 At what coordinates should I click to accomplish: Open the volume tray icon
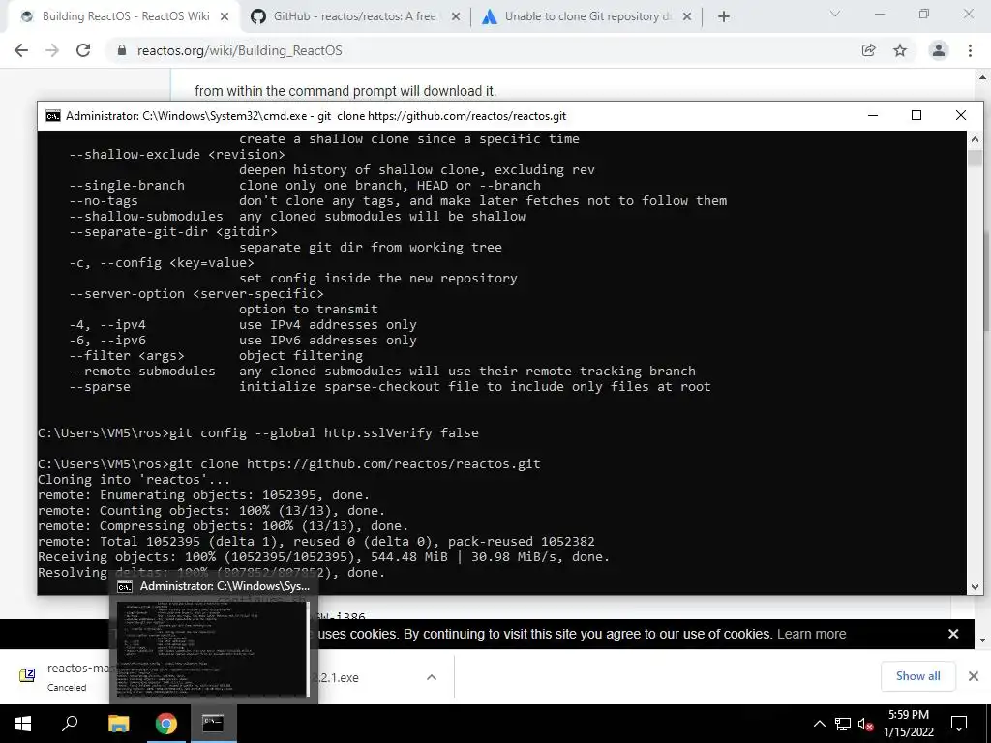point(865,724)
